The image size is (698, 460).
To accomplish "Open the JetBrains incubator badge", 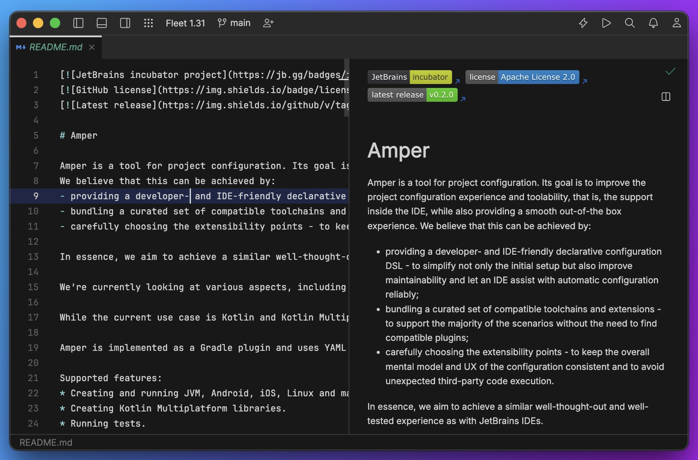I will coord(410,77).
